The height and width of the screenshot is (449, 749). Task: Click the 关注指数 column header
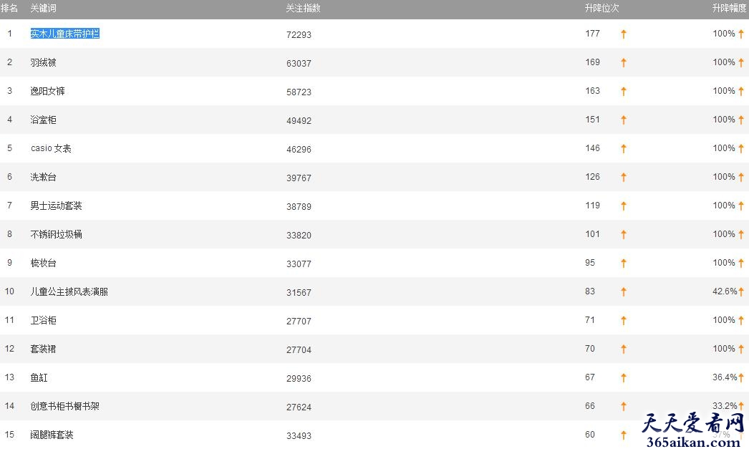coord(303,8)
